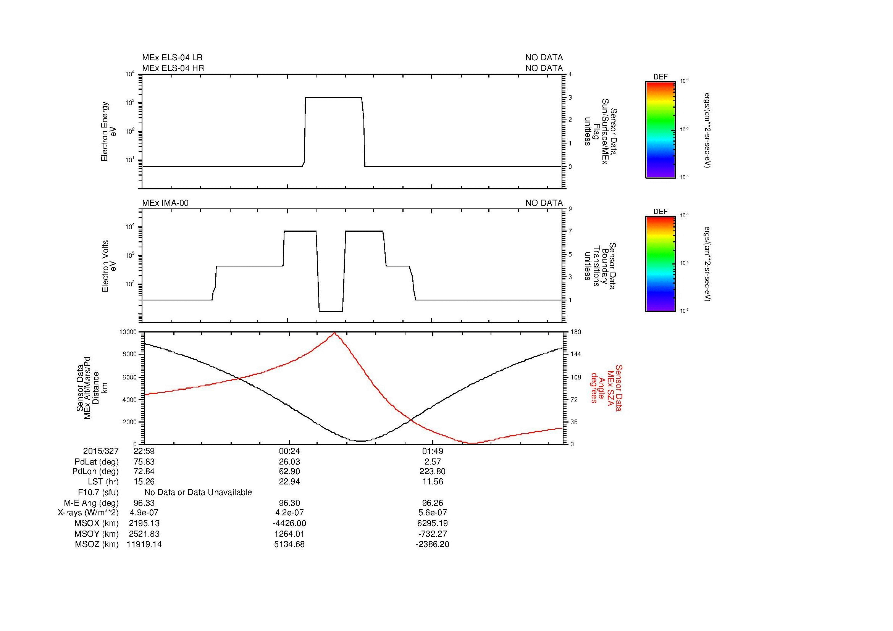893x631 pixels.
Task: Click the 'M-E Ang (deg)' row label
Action: pos(91,503)
